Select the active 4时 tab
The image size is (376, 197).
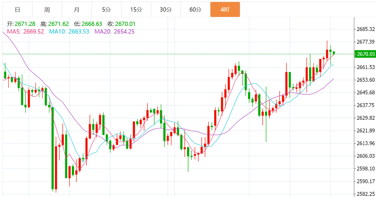click(225, 10)
